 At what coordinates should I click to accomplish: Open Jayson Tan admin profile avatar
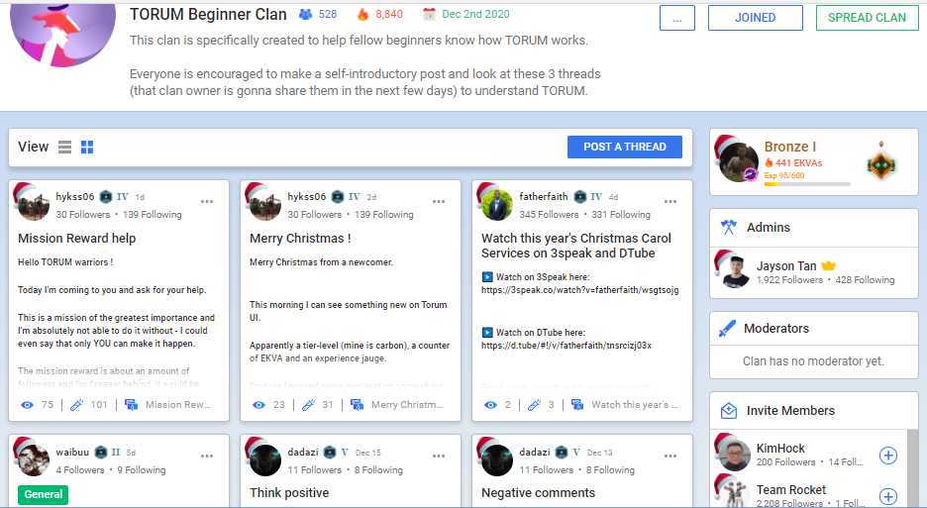click(733, 271)
